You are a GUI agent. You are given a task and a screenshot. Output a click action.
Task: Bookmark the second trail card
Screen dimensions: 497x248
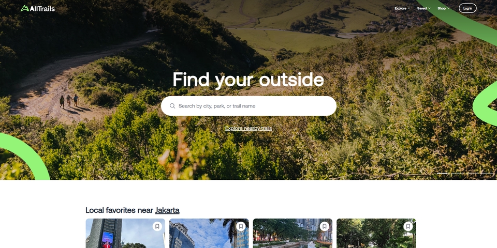tap(241, 226)
